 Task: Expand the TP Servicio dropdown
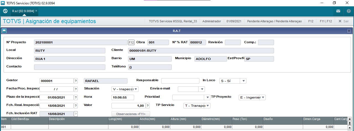(x=208, y=106)
